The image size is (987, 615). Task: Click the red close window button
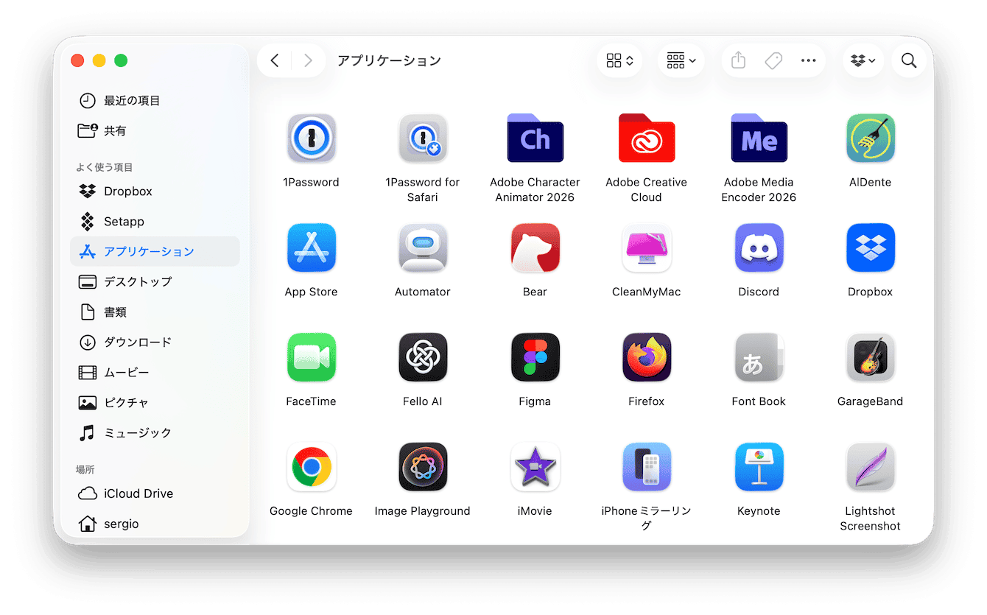77,60
